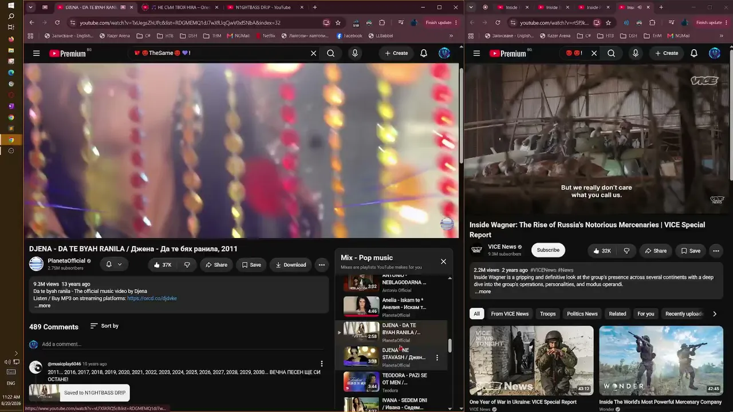This screenshot has height=412, width=733.
Task: Bookmark this page in left browser
Action: [338, 23]
